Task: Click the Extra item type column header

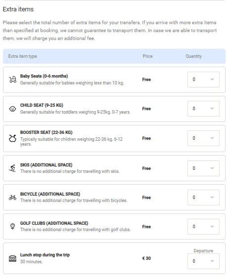Action: coord(23,56)
